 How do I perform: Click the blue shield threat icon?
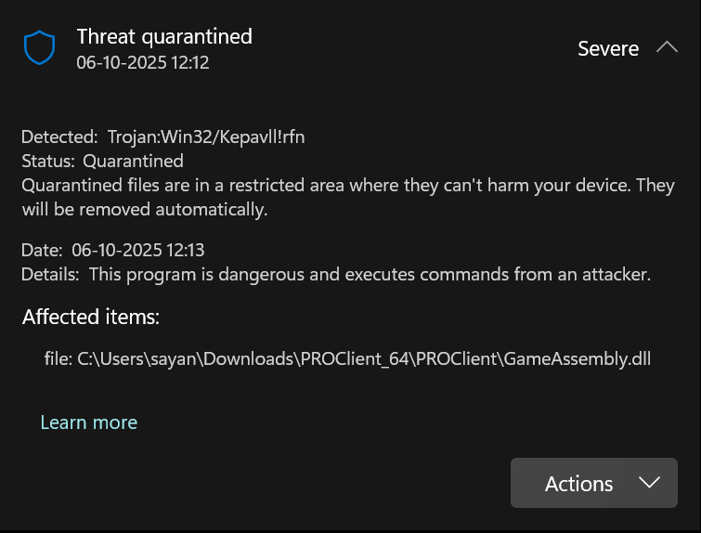[x=40, y=47]
